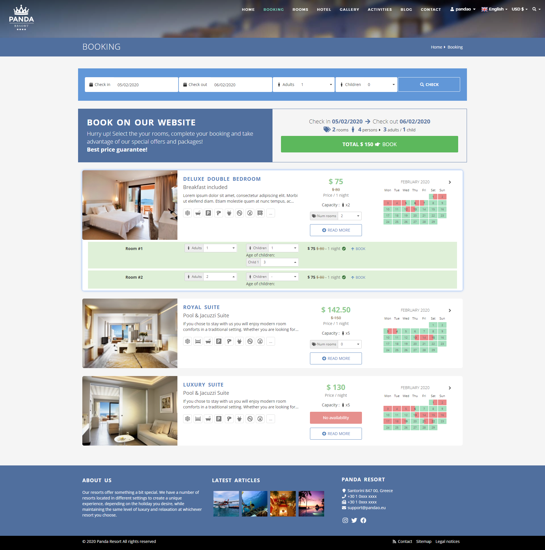The image size is (545, 550).
Task: Go to the Home menu item
Action: [248, 9]
